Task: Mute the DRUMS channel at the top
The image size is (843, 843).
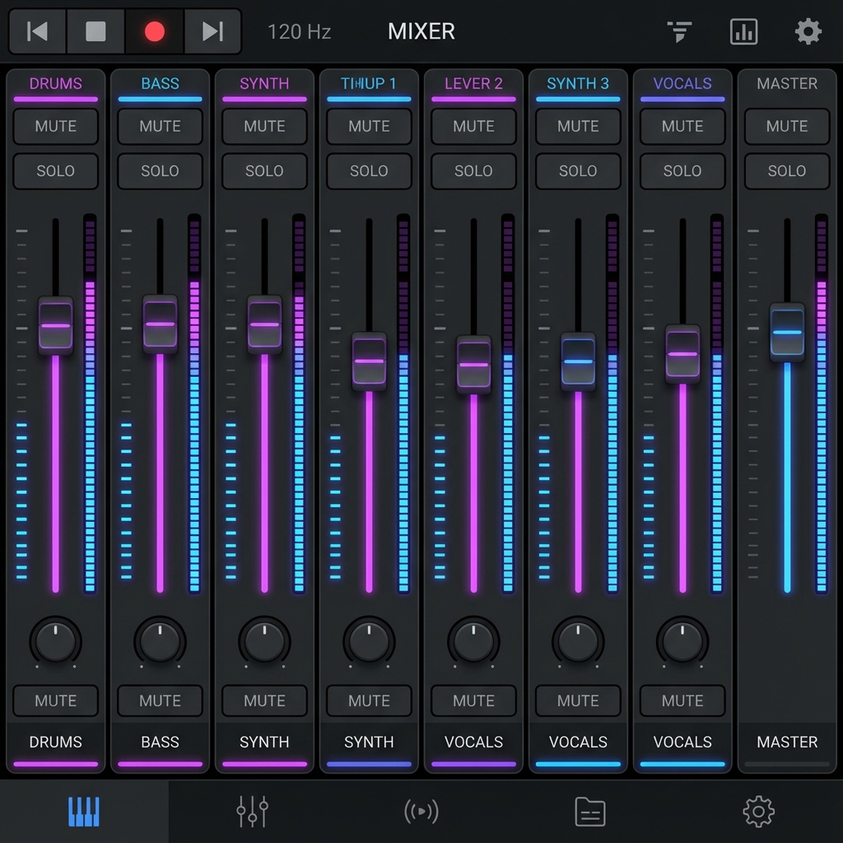Action: point(55,127)
